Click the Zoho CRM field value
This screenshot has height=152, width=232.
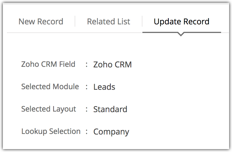point(113,65)
